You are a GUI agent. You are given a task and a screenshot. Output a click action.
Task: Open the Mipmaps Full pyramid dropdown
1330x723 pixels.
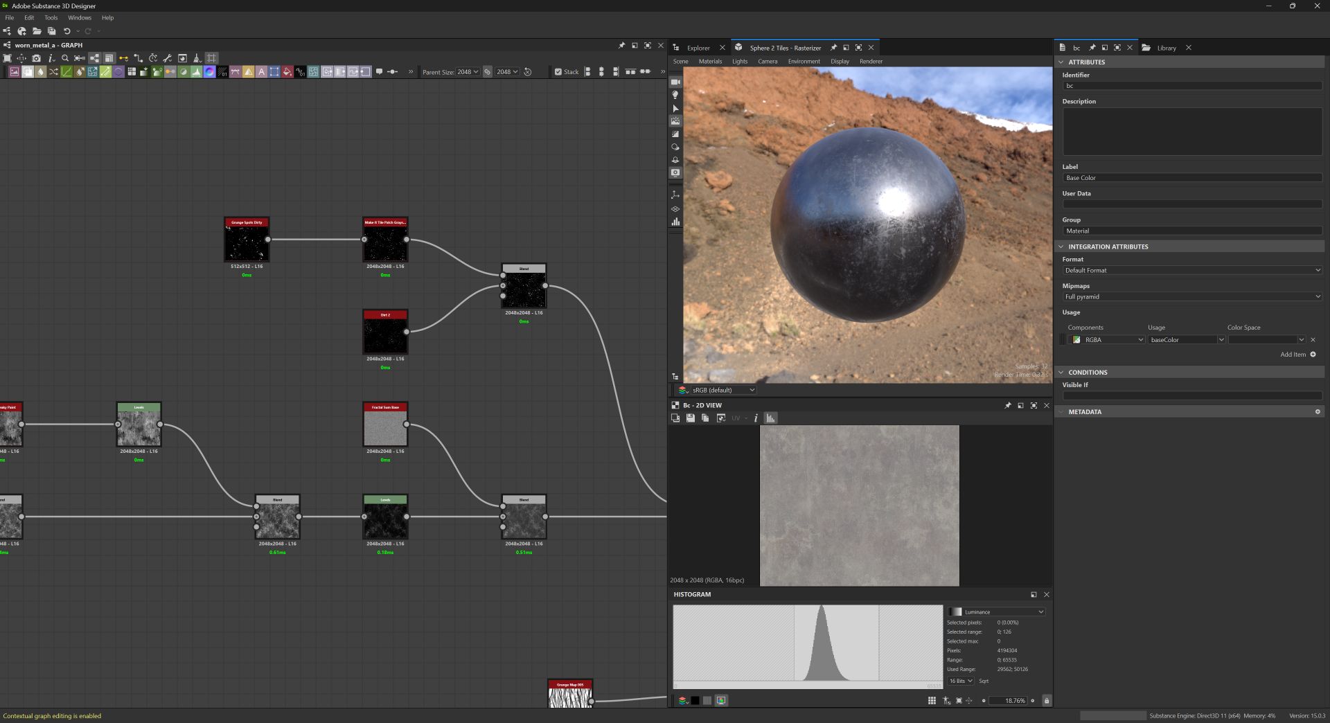pos(1191,297)
